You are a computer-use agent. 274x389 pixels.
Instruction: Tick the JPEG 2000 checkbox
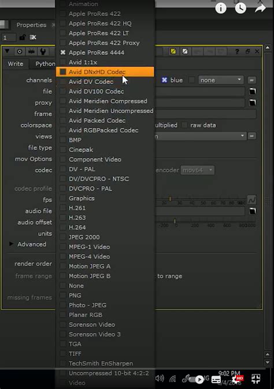click(63, 237)
